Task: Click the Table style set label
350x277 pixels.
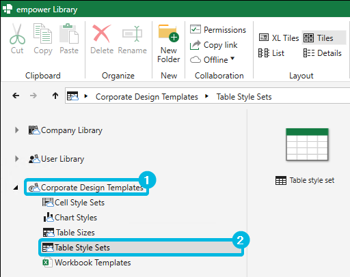Action: click(312, 180)
